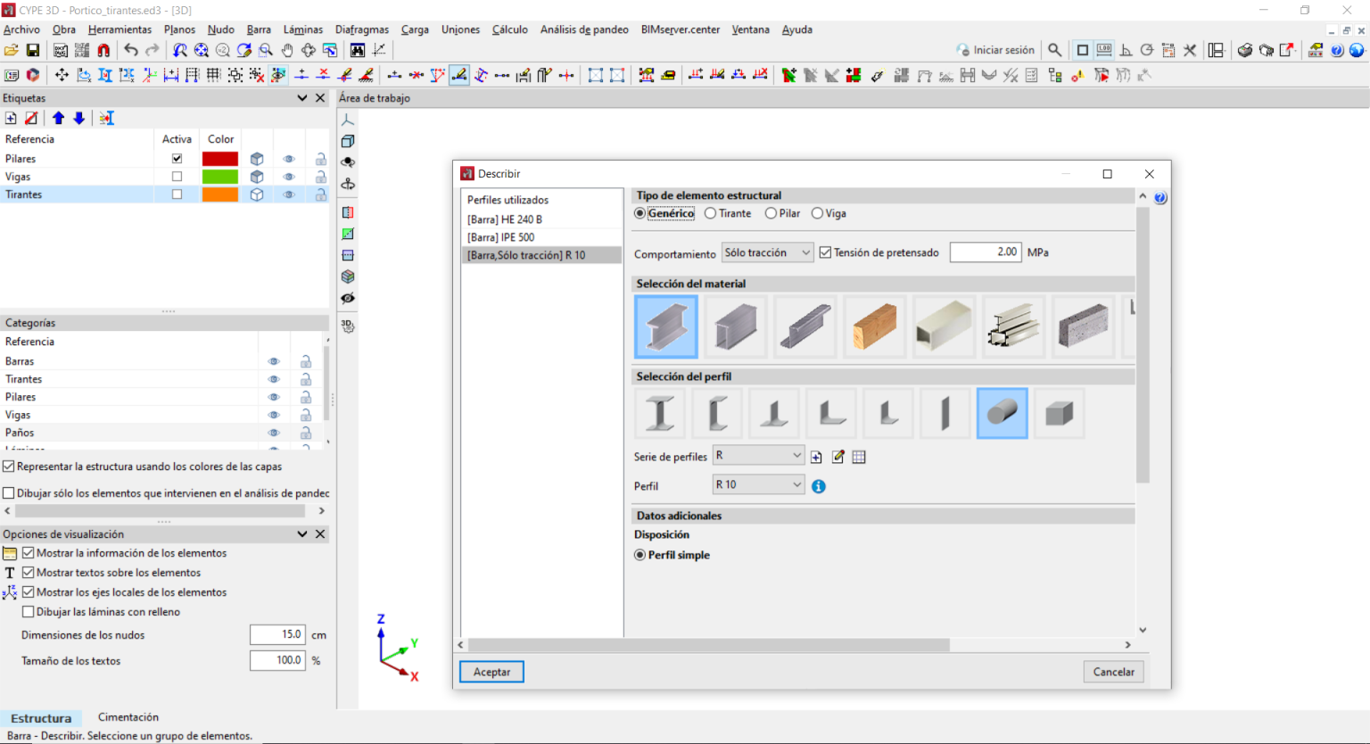Select the pan hand tool
1370x744 pixels.
pos(287,51)
